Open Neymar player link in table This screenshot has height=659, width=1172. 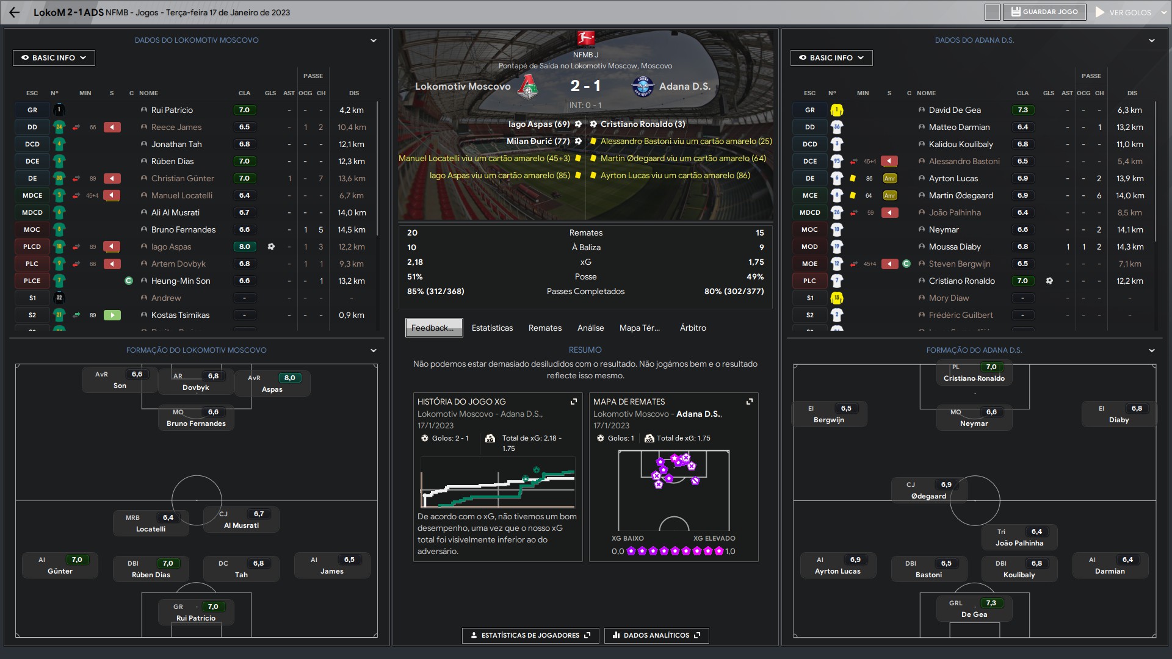tap(944, 230)
